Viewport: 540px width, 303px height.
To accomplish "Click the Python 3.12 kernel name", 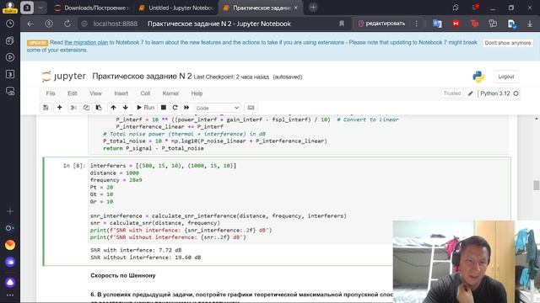I will coord(495,93).
